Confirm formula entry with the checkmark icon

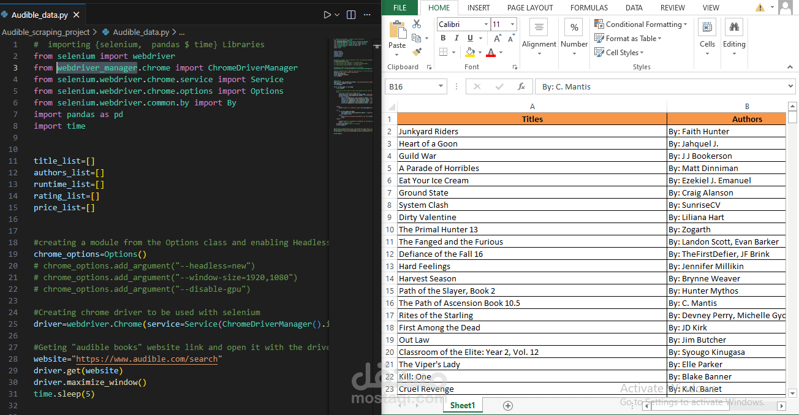pos(499,86)
